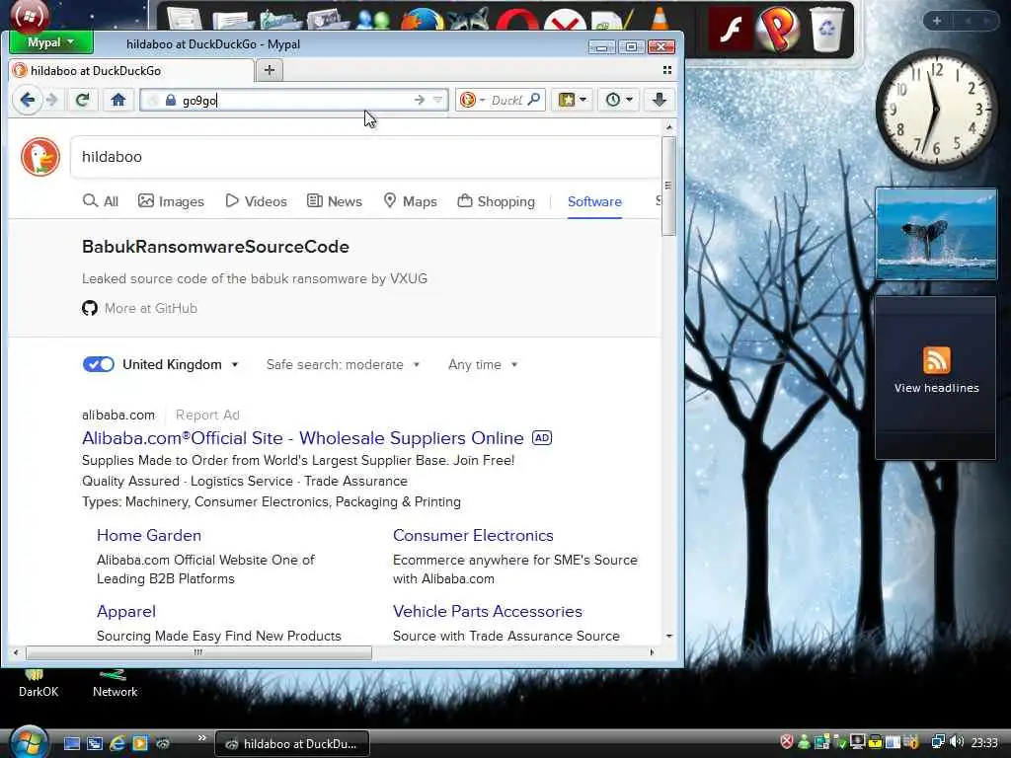Click the volume speaker tray icon
The width and height of the screenshot is (1011, 758).
[x=957, y=742]
